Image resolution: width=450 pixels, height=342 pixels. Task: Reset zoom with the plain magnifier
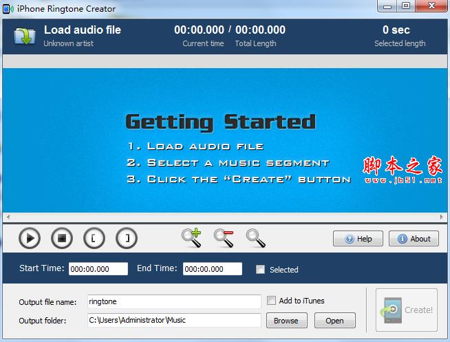[x=256, y=238]
